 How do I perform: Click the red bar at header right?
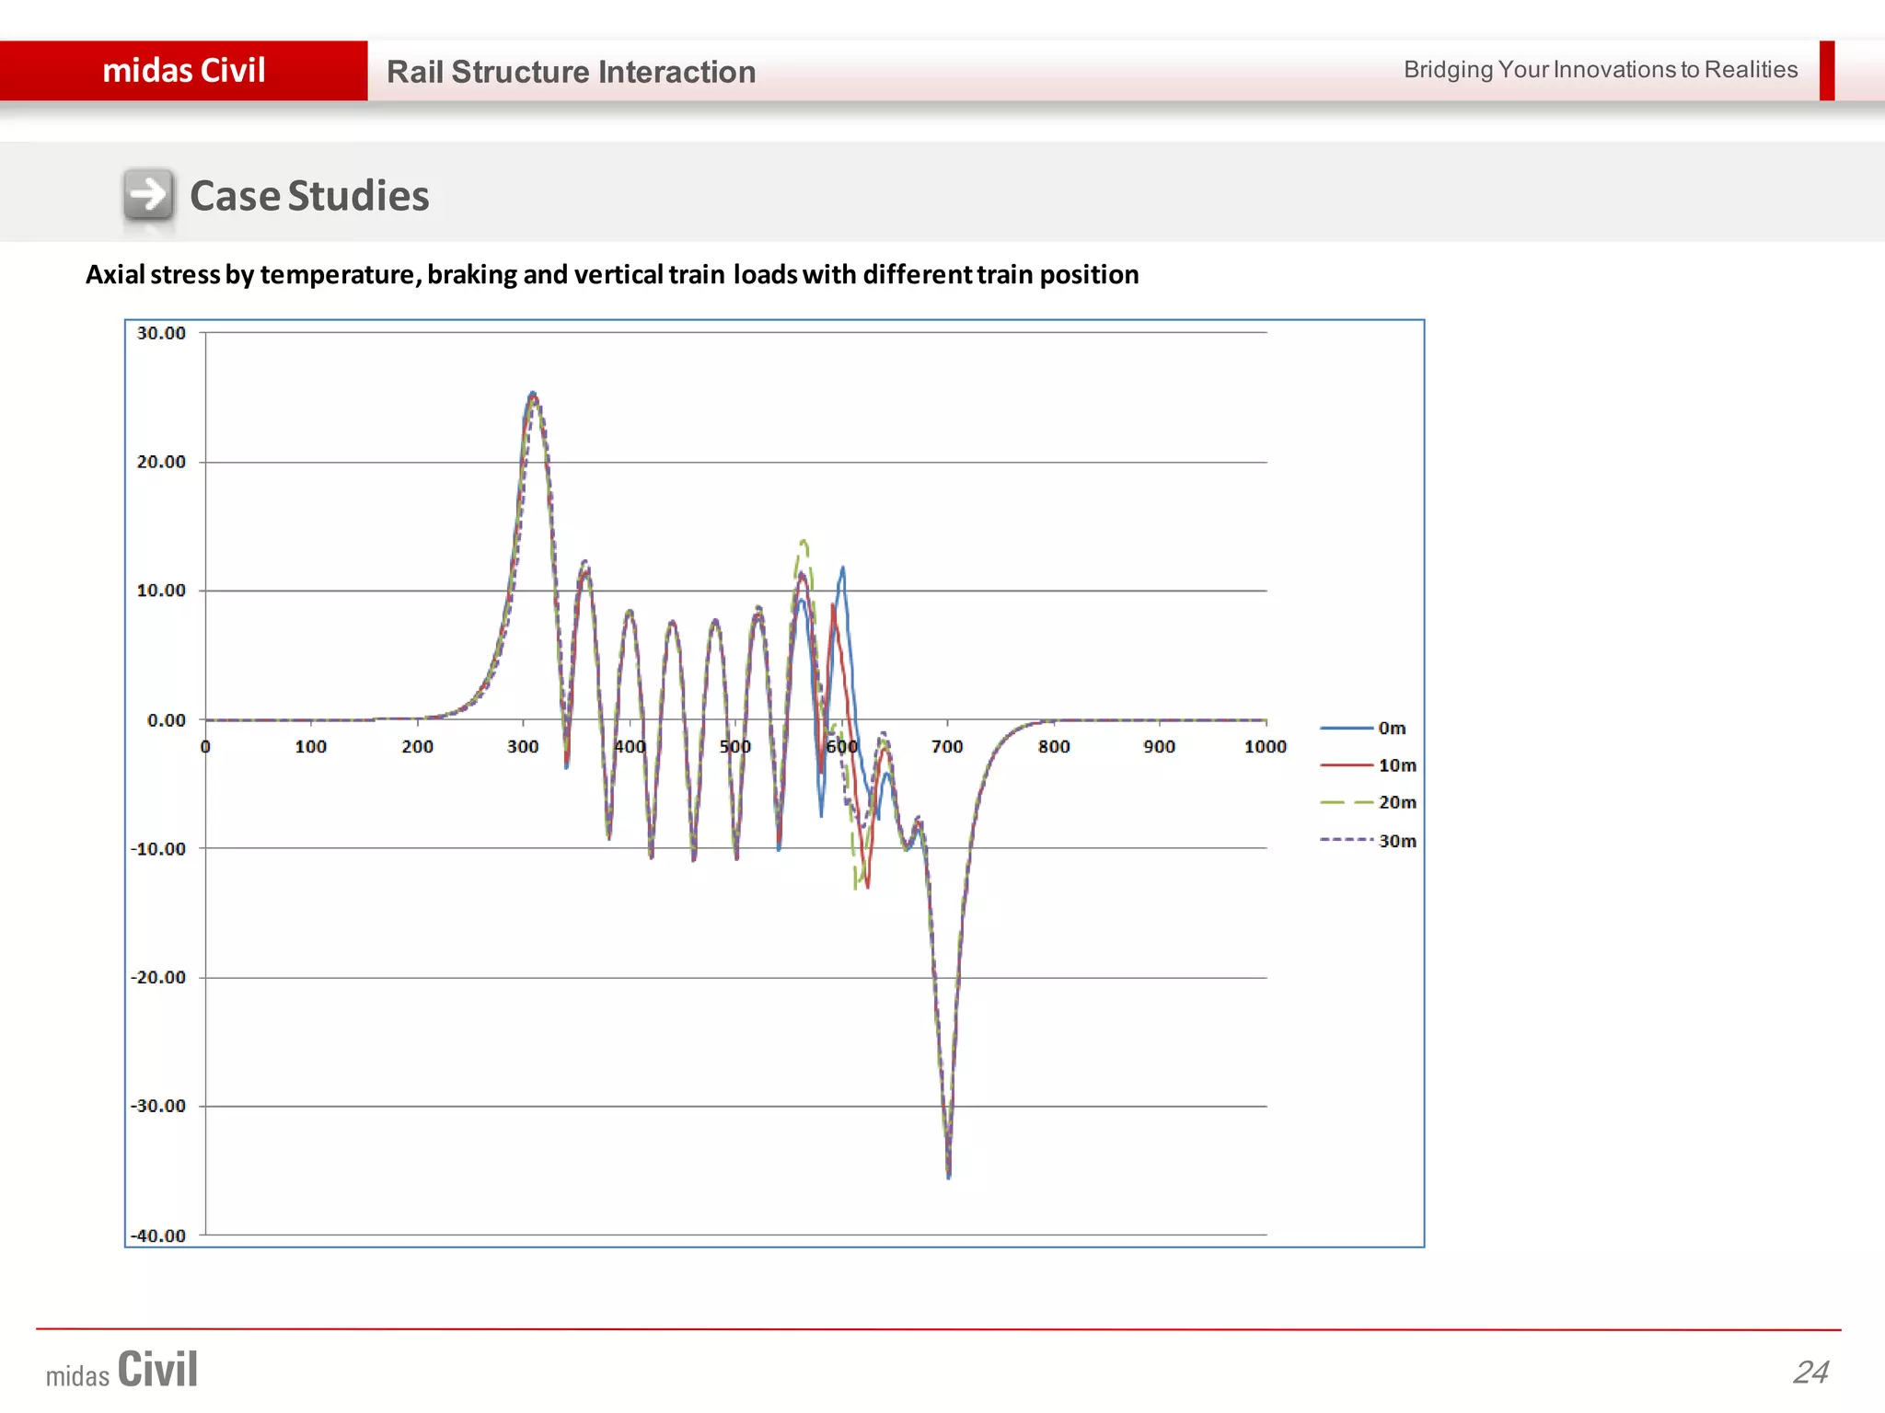pos(1827,71)
